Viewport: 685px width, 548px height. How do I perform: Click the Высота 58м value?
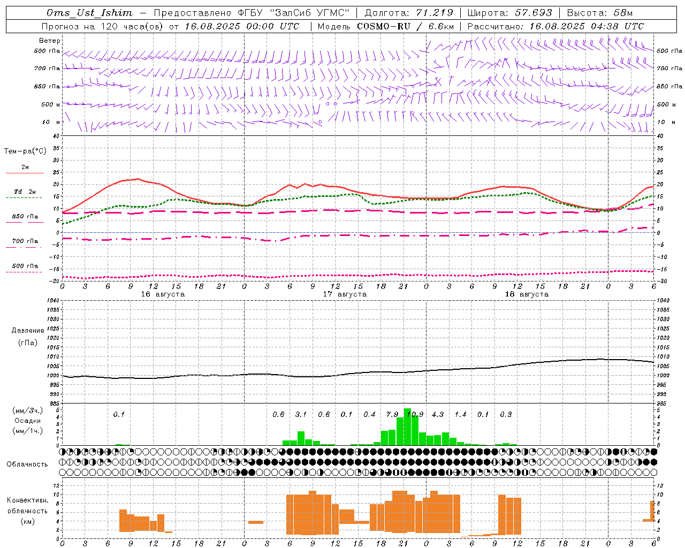tap(599, 13)
